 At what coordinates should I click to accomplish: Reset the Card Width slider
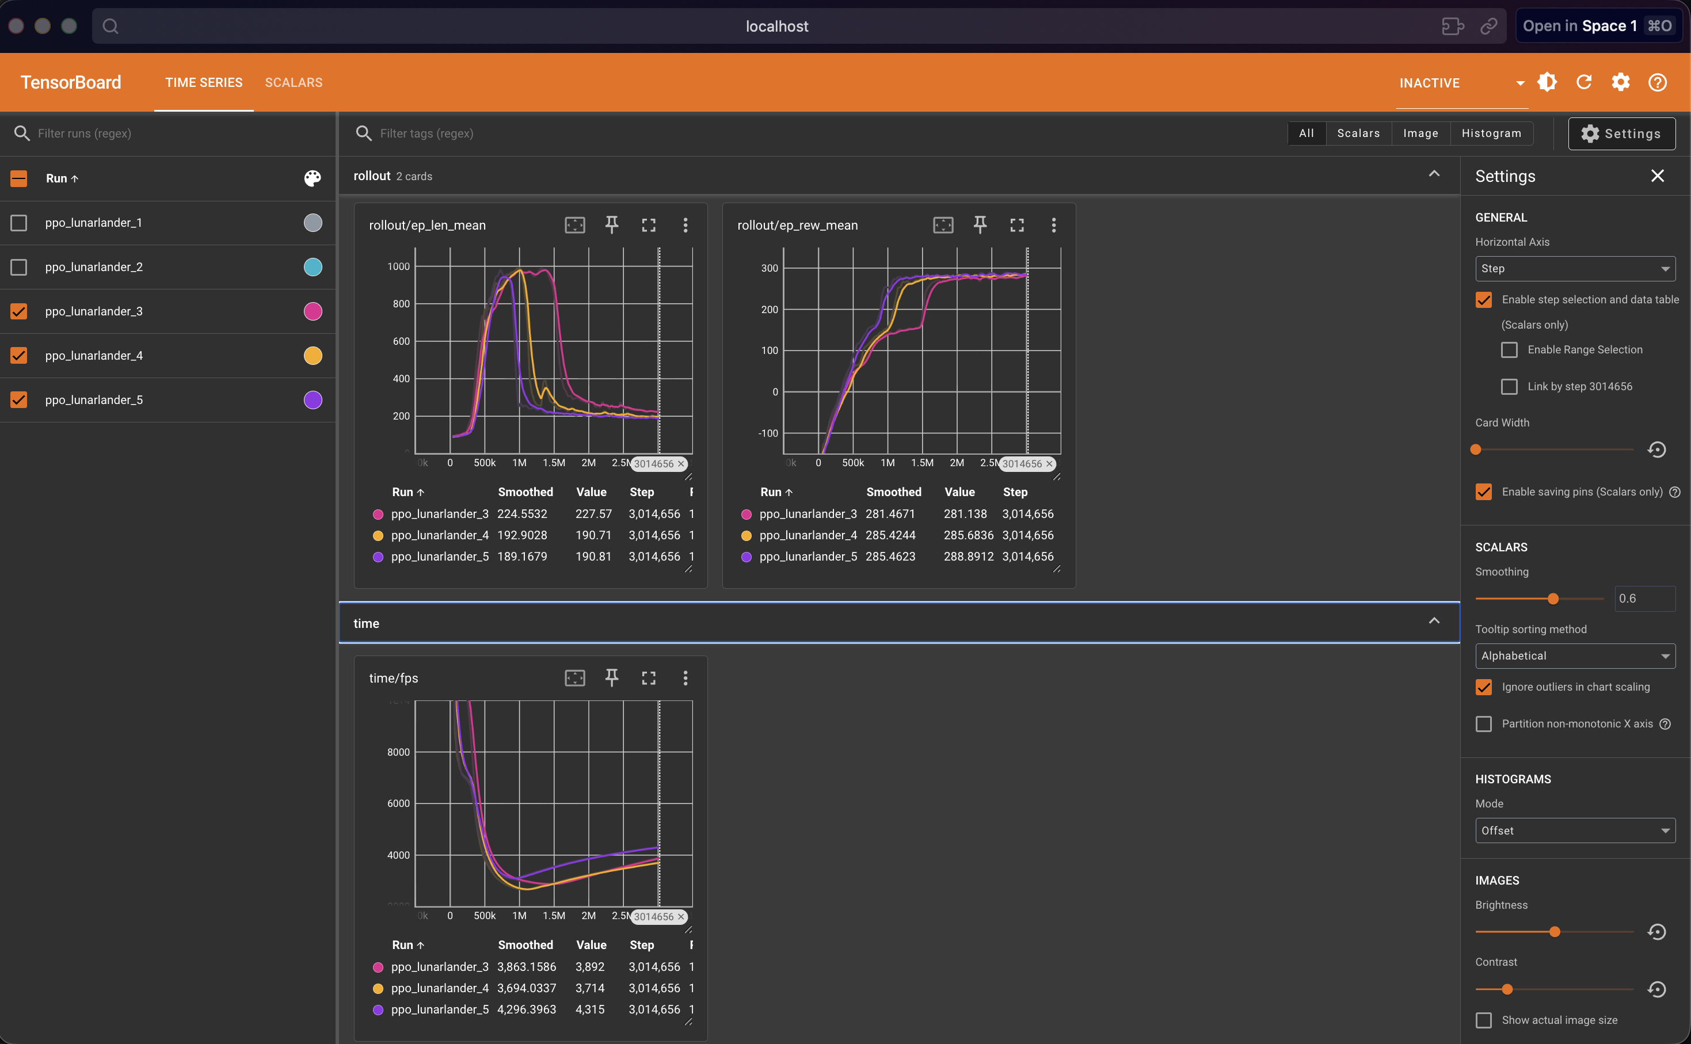1657,449
